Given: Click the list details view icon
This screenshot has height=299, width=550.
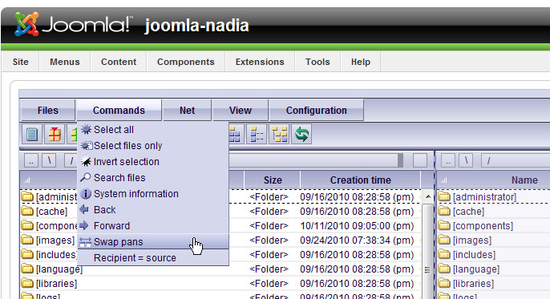Looking at the screenshot, I should pos(257,134).
